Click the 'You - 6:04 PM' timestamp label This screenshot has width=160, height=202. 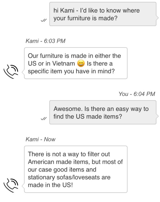pos(137,94)
